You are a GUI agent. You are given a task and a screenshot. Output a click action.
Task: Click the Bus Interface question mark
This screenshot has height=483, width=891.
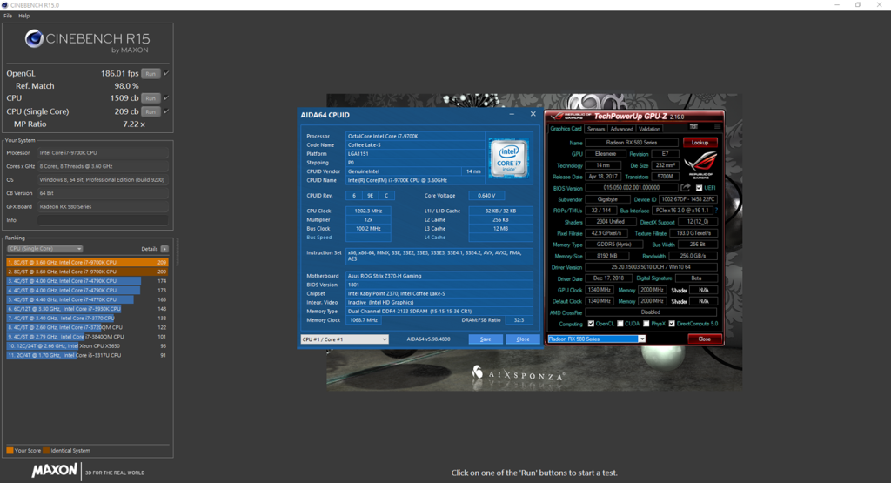(717, 211)
